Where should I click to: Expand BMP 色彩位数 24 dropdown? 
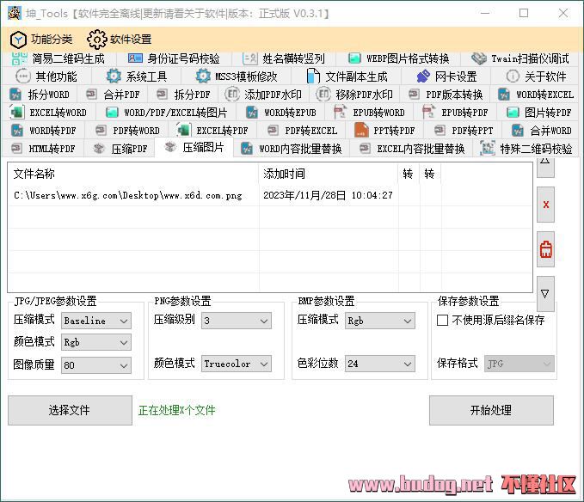point(379,364)
